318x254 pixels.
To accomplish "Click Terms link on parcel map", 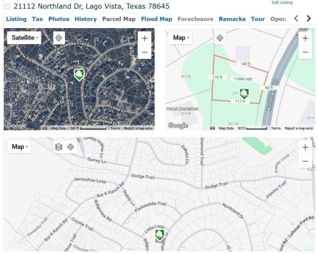I will click(276, 128).
